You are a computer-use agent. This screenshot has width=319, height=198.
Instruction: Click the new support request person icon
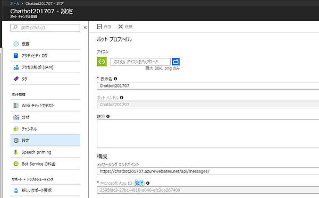[x=16, y=190]
